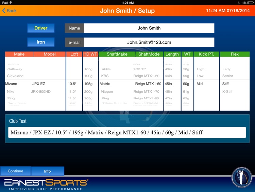Tap selected Mid kick point

200,84
